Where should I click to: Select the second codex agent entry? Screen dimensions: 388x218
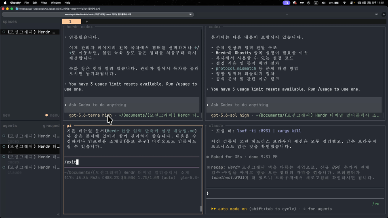point(31,159)
